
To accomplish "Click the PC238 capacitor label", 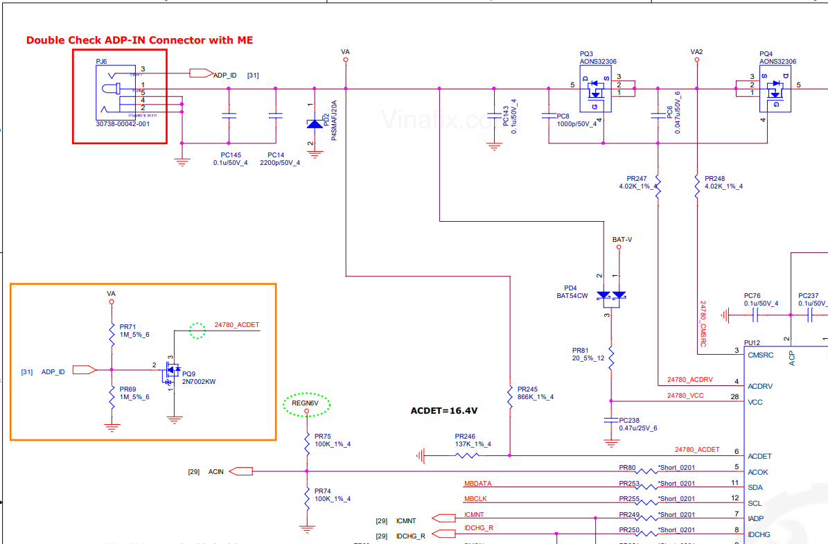I will [x=629, y=421].
